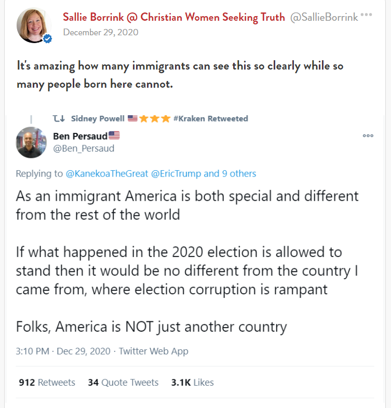391x408 pixels.
Task: Open Ben Persaud's display name
Action: click(80, 136)
